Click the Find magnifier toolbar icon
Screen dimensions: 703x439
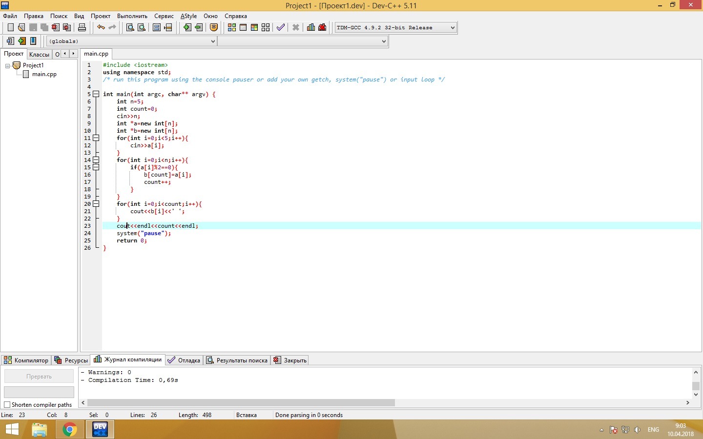pos(130,28)
